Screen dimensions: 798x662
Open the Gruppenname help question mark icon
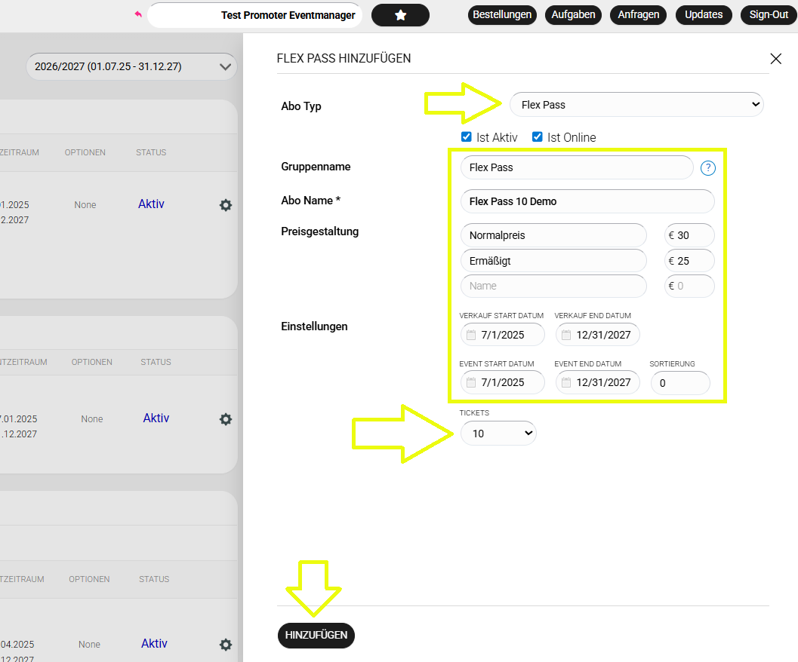(707, 168)
